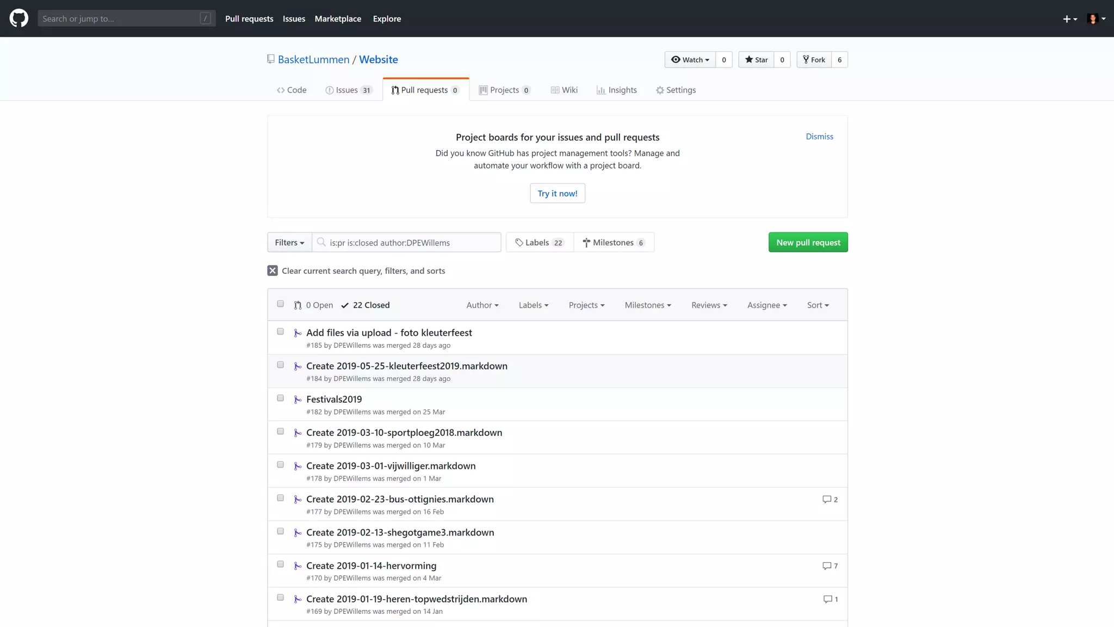Viewport: 1114px width, 627px height.
Task: Click merged icon next to Festivals2019
Action: point(298,399)
